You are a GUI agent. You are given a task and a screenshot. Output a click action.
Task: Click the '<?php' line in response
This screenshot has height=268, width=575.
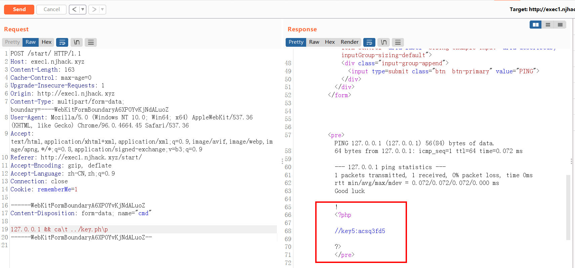click(343, 215)
